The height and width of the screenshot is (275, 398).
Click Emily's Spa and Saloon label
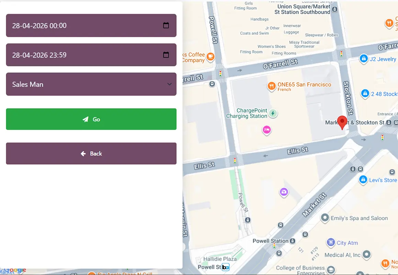click(359, 218)
